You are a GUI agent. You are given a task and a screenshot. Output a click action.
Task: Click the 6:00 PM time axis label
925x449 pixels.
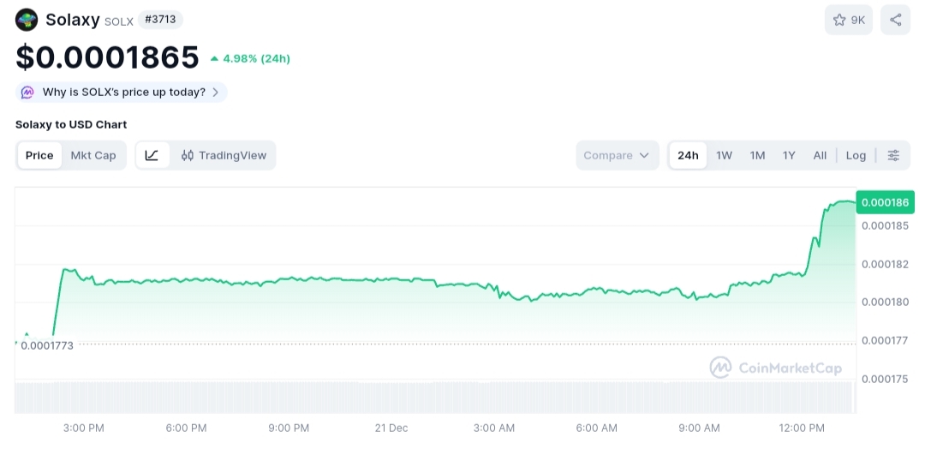click(186, 428)
